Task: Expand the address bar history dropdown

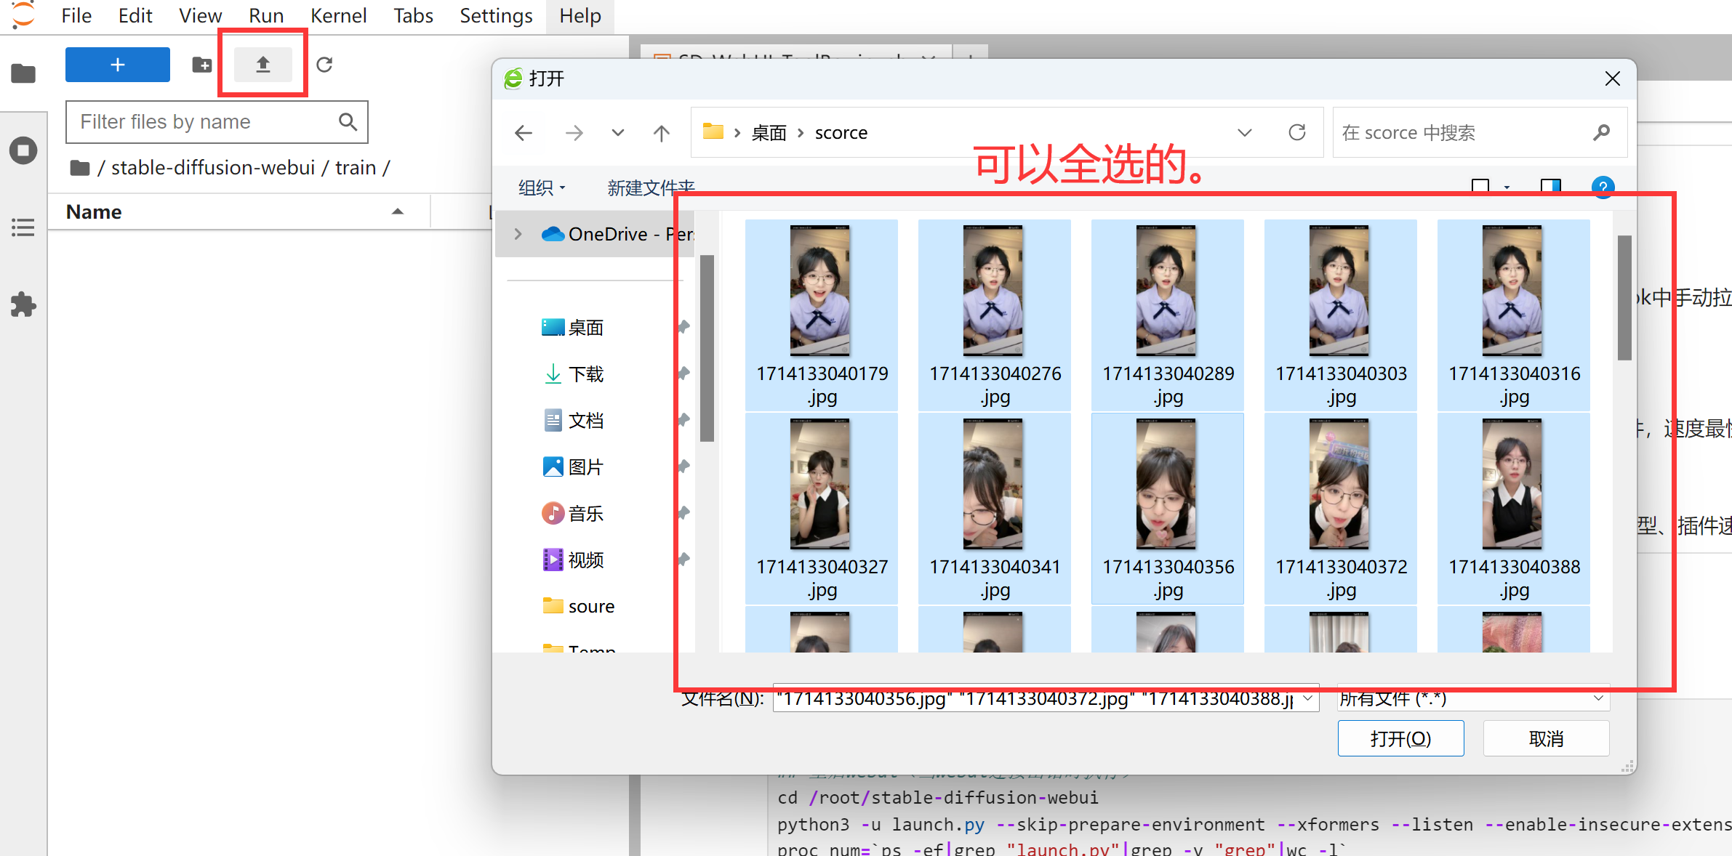Action: (1244, 133)
